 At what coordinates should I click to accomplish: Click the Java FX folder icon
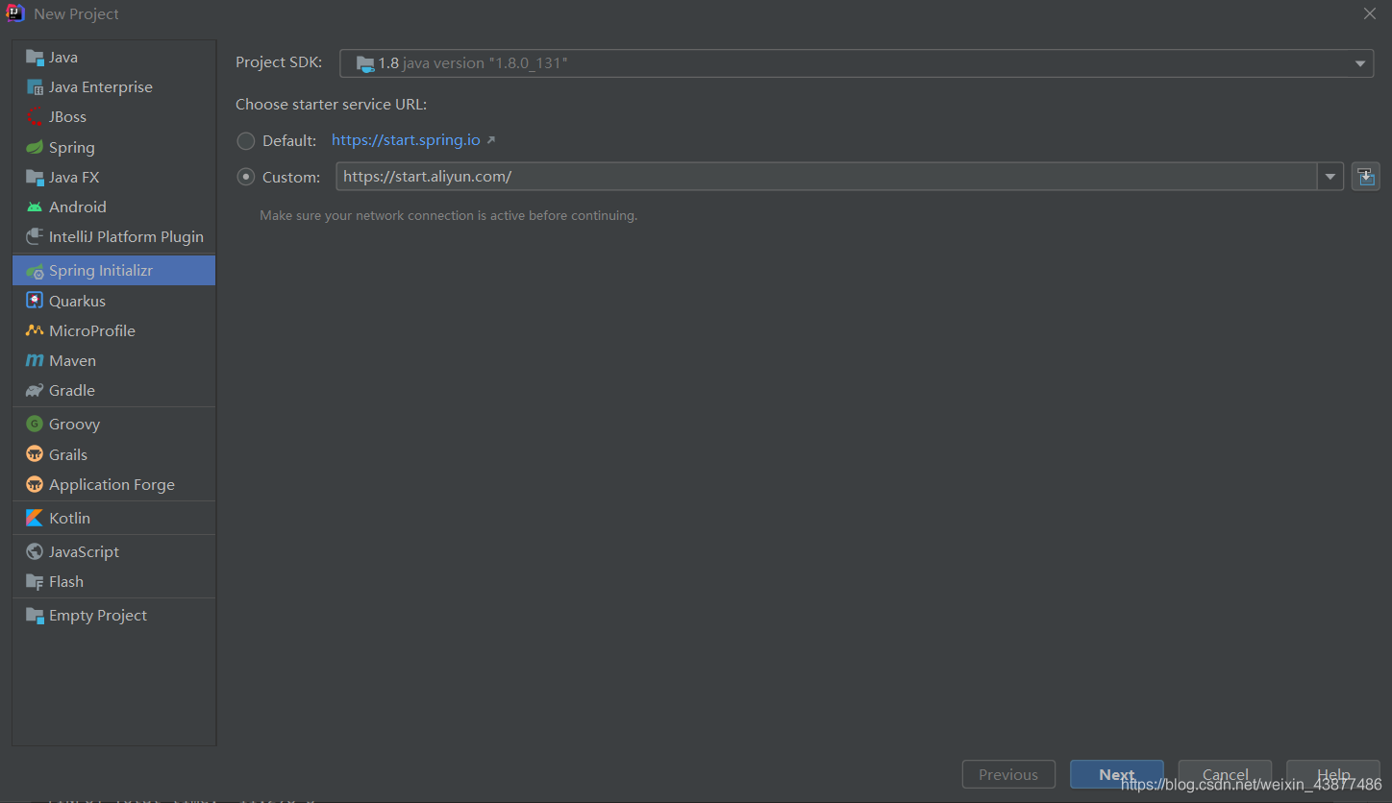pos(35,178)
